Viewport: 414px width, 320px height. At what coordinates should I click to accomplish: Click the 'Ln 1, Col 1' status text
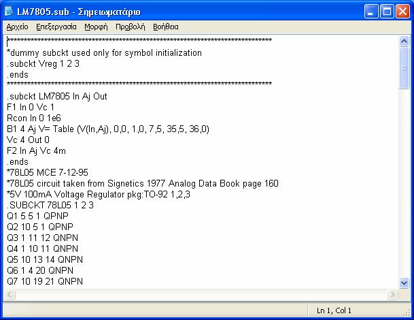pyautogui.click(x=334, y=310)
